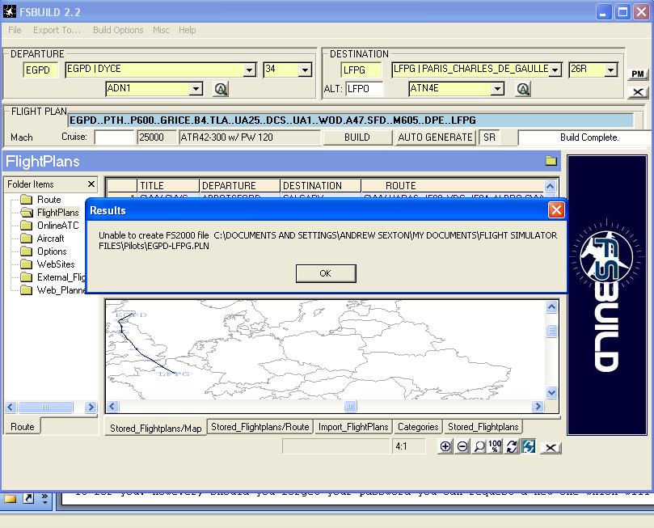Click the refresh map arrows icon
This screenshot has width=654, height=528.
512,446
